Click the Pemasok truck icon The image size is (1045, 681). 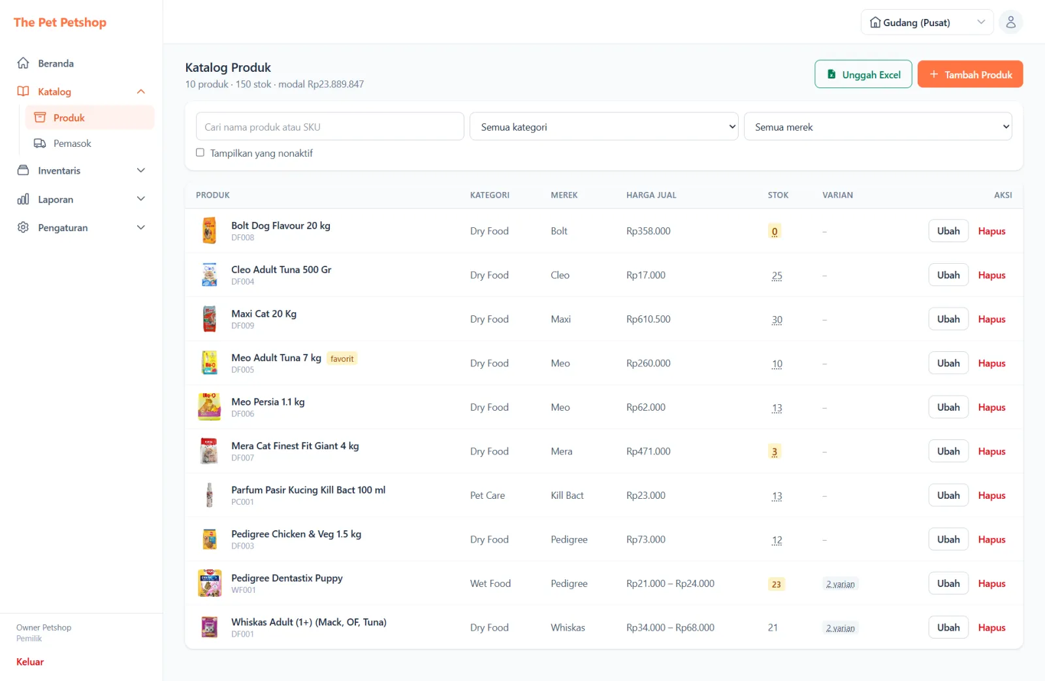click(x=40, y=143)
